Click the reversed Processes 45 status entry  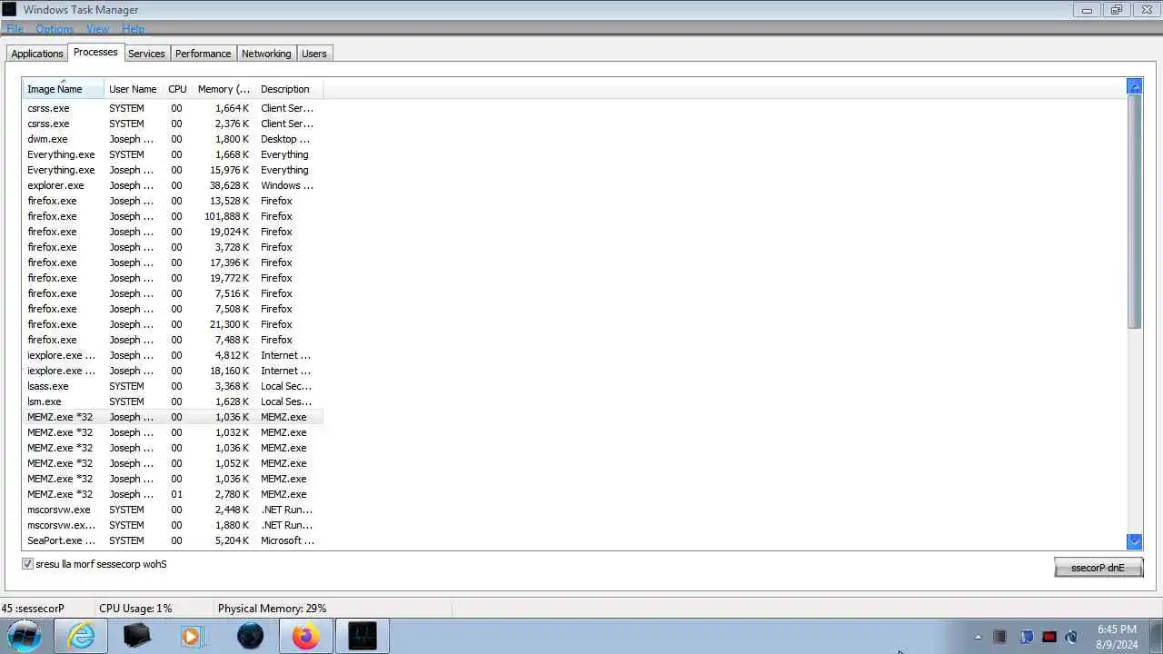click(33, 609)
